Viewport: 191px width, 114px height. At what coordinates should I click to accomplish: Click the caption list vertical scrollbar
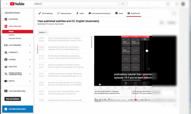(x=92, y=42)
